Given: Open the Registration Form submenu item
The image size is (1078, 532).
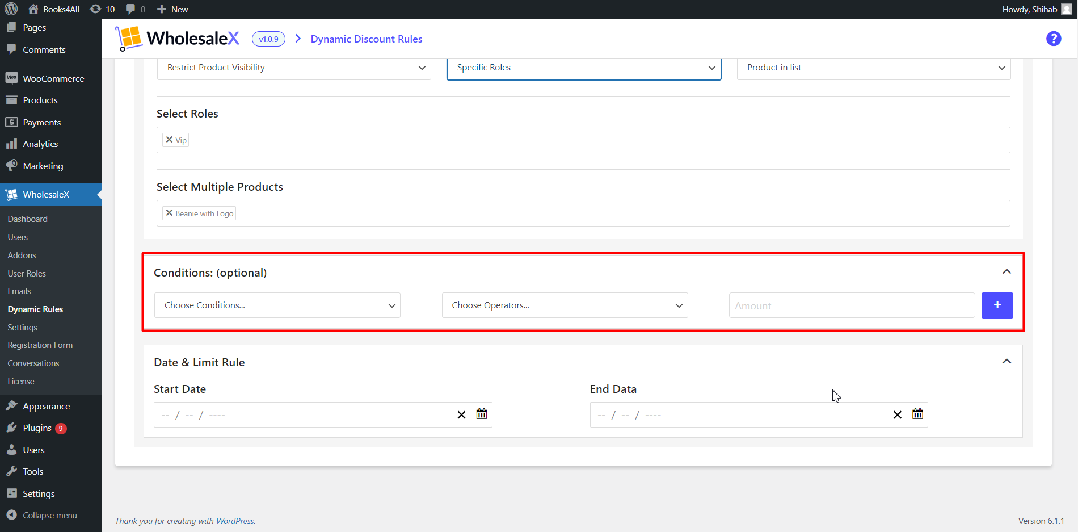Looking at the screenshot, I should [x=40, y=345].
